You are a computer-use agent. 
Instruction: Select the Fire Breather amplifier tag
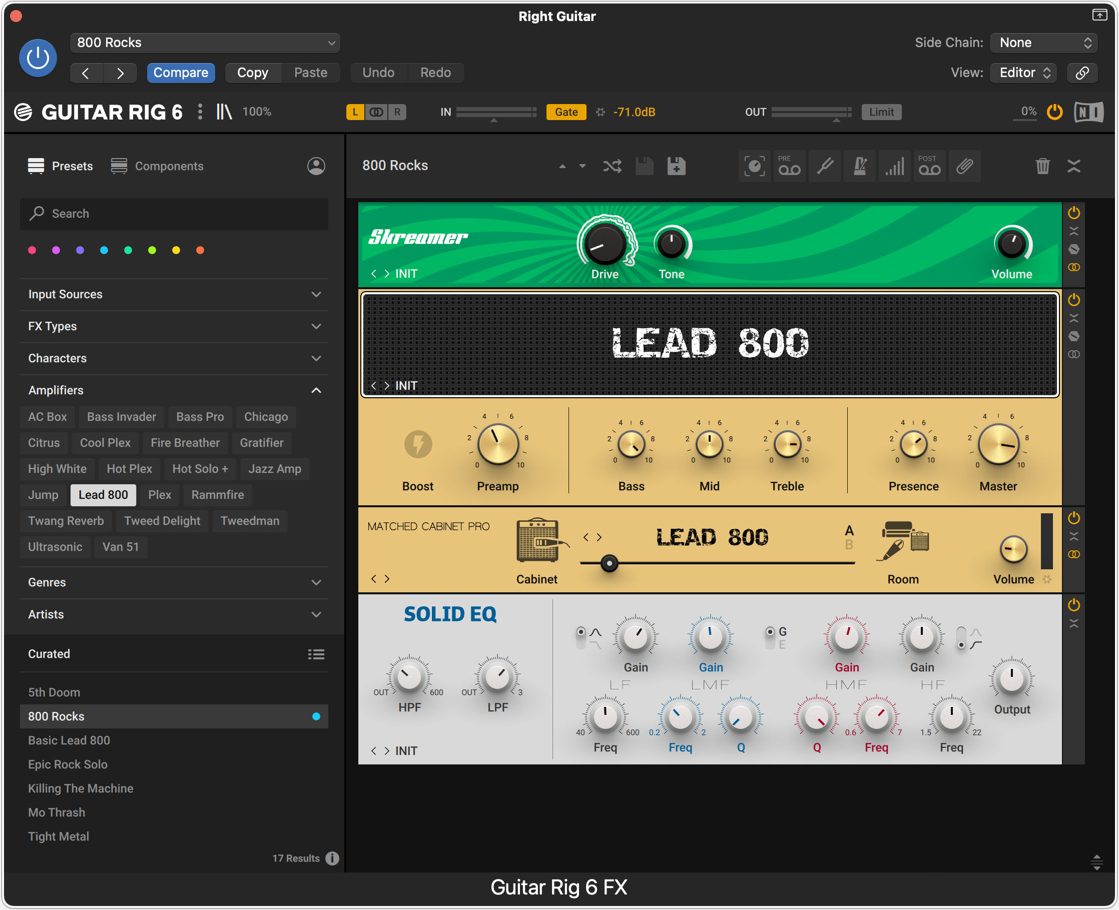(185, 443)
